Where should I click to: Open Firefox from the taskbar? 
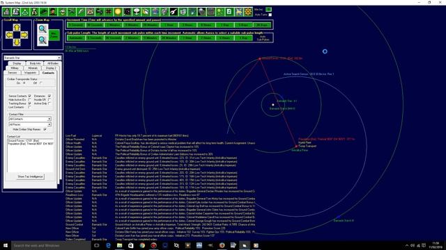click(x=222, y=245)
